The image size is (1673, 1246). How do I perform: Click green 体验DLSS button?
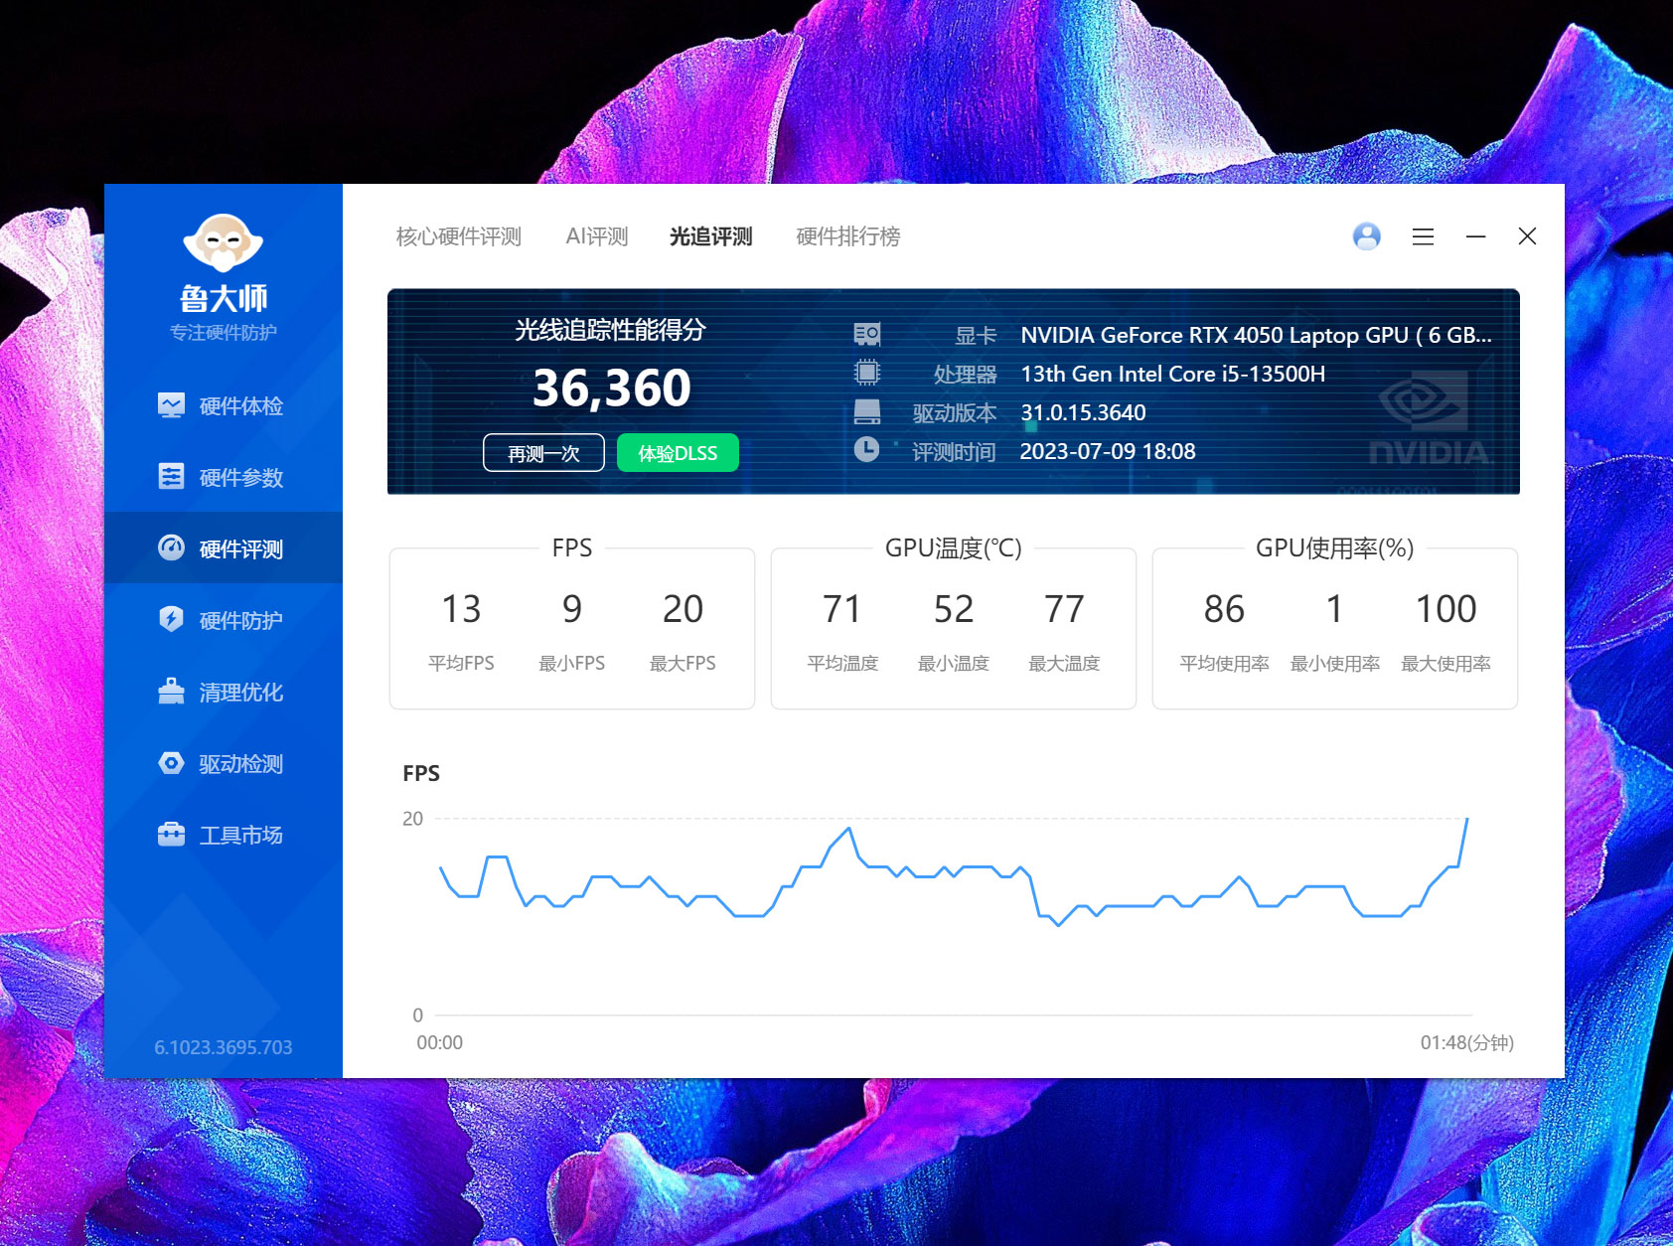pyautogui.click(x=678, y=453)
